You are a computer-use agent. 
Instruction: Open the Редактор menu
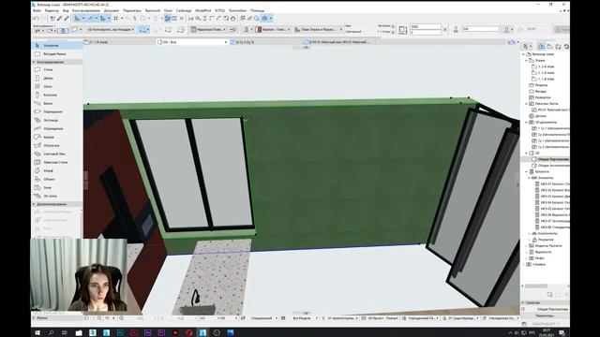click(x=52, y=10)
